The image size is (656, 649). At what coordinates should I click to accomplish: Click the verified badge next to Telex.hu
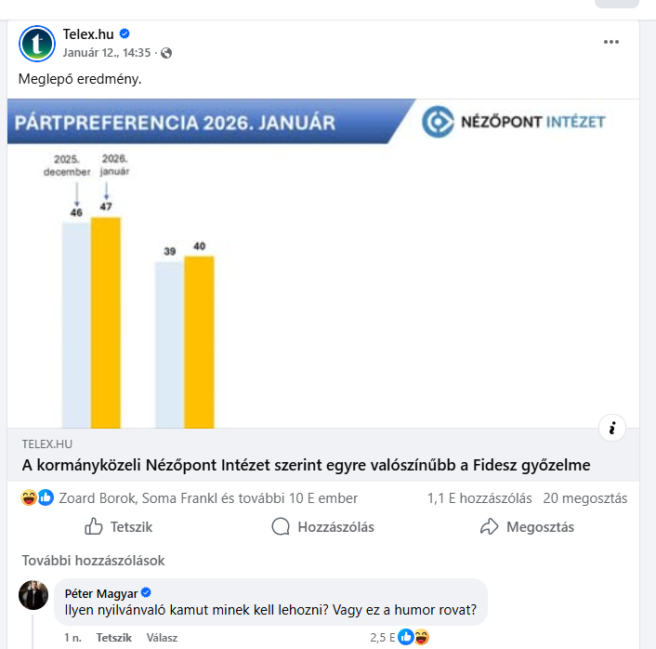click(125, 34)
